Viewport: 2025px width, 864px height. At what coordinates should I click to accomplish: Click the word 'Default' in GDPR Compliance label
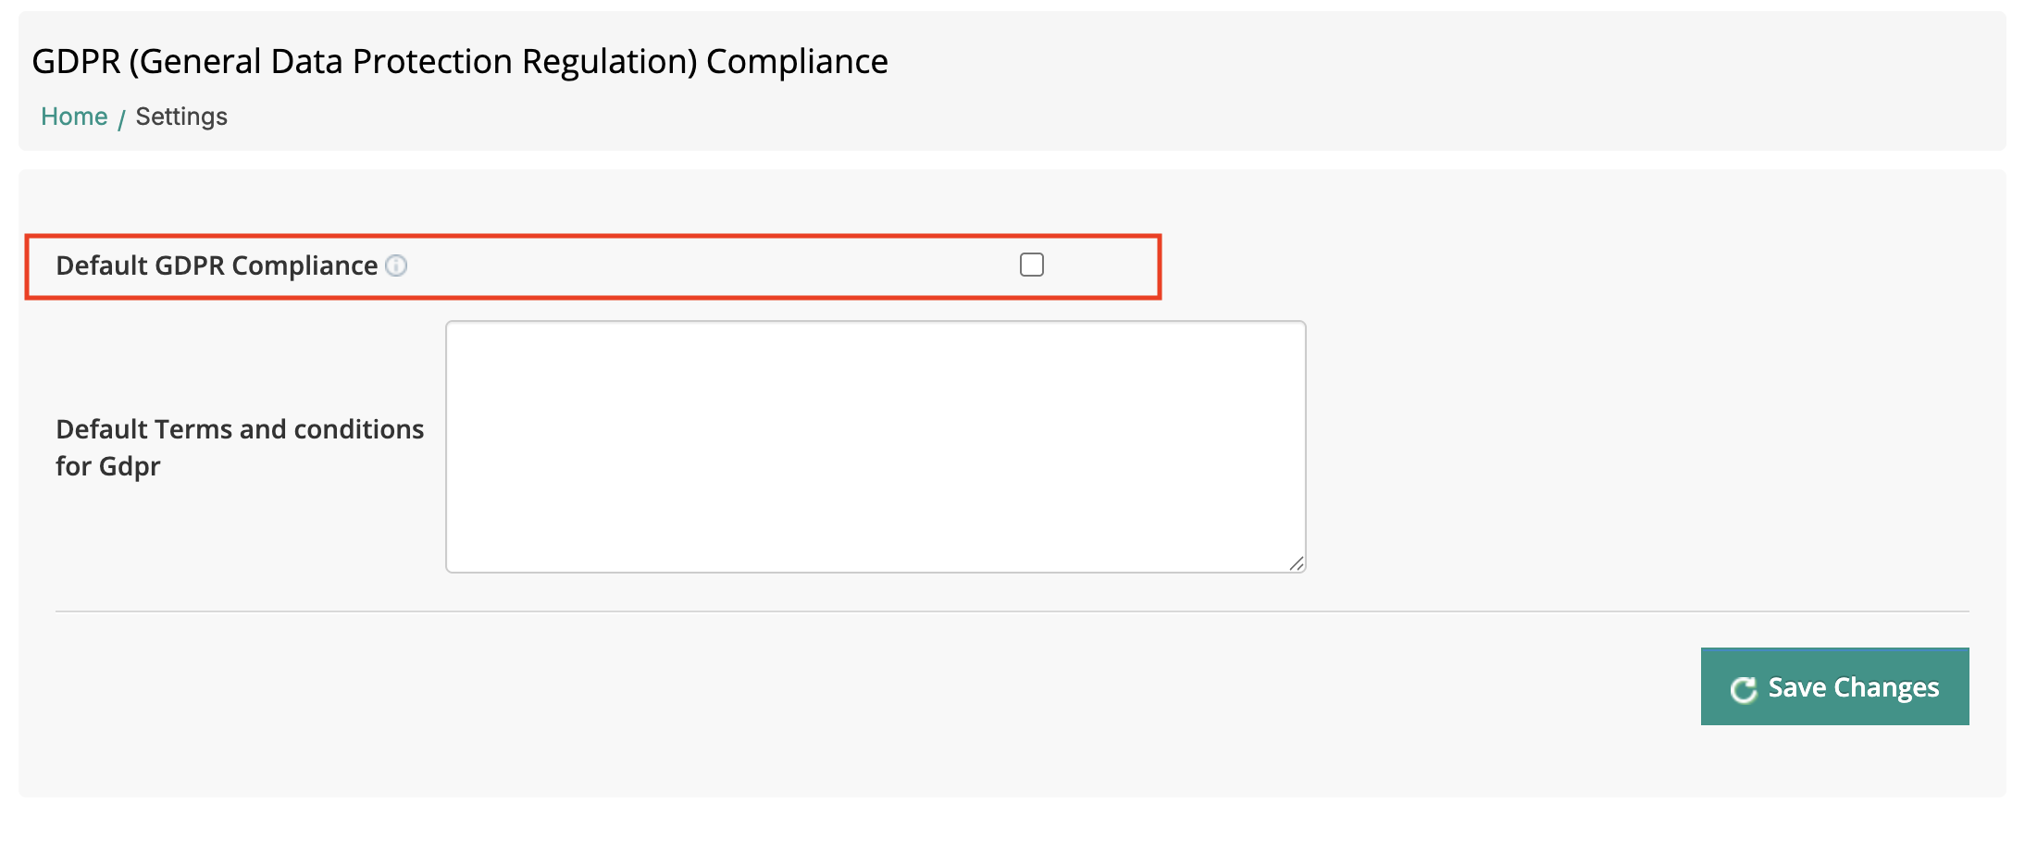click(x=102, y=266)
